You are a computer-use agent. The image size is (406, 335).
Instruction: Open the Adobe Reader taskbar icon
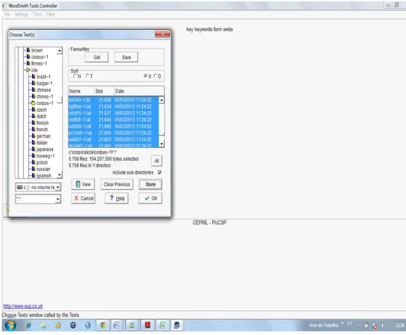[x=147, y=325]
